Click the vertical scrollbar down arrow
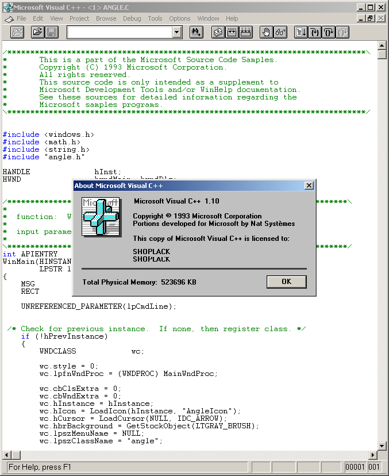The width and height of the screenshot is (389, 476). 382,446
